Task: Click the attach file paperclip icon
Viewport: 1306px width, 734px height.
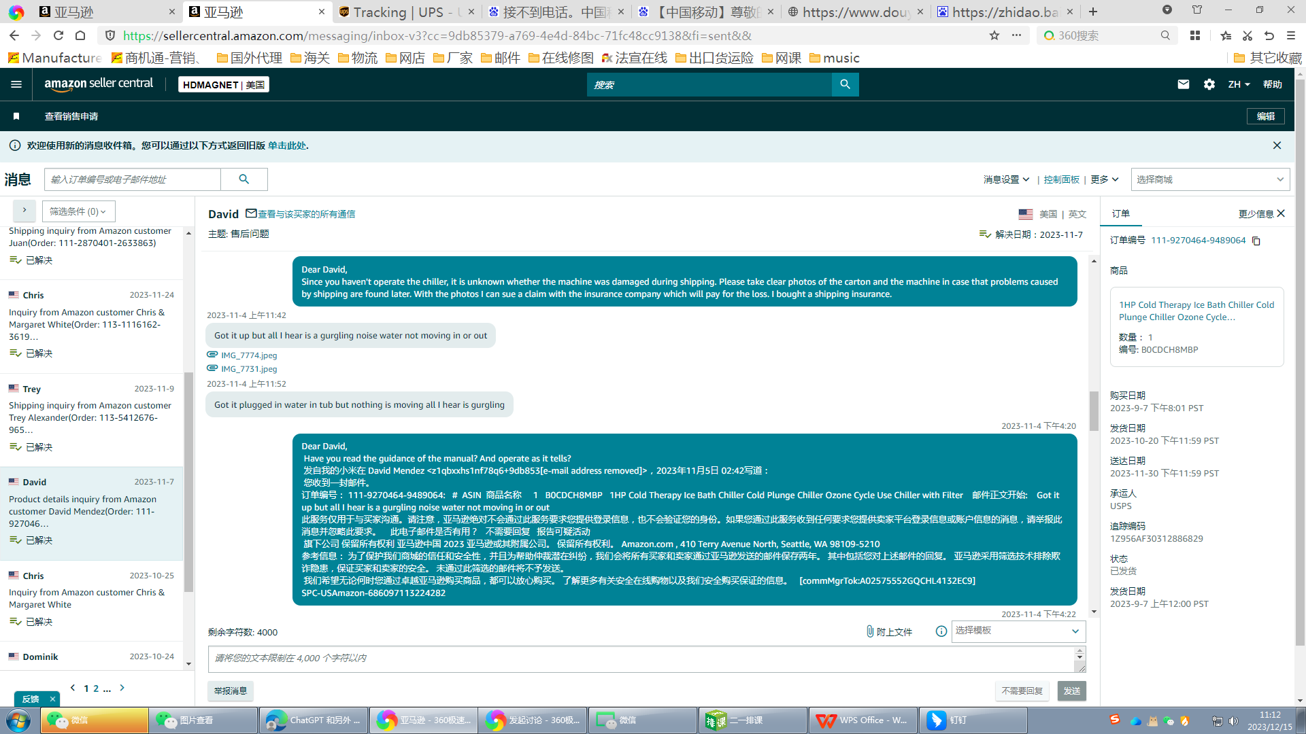Action: click(x=870, y=631)
